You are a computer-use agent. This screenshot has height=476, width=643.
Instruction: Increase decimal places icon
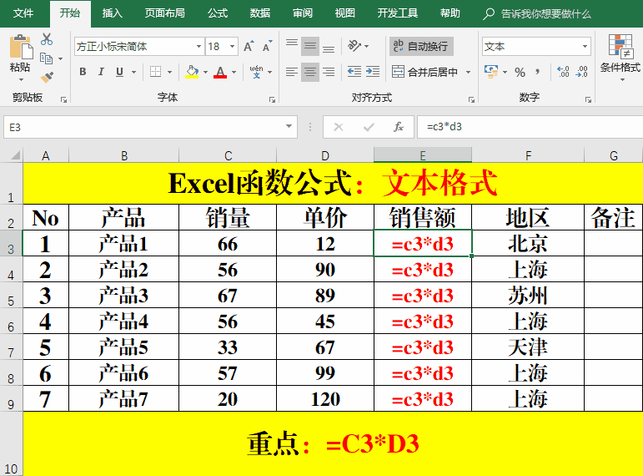564,72
